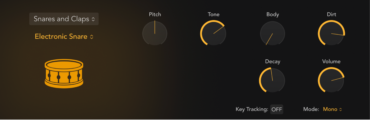Click the chevron beside Electronic Snare
This screenshot has height=120, width=370.
pos(91,37)
